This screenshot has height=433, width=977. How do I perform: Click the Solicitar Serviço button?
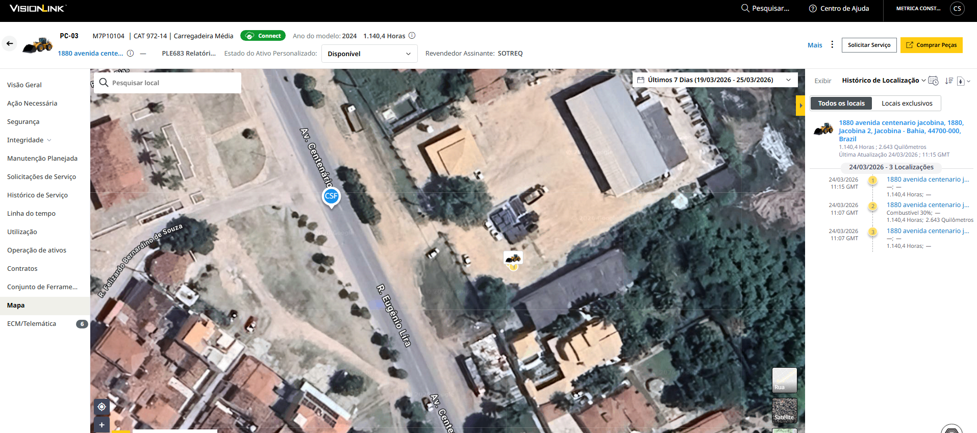[869, 45]
